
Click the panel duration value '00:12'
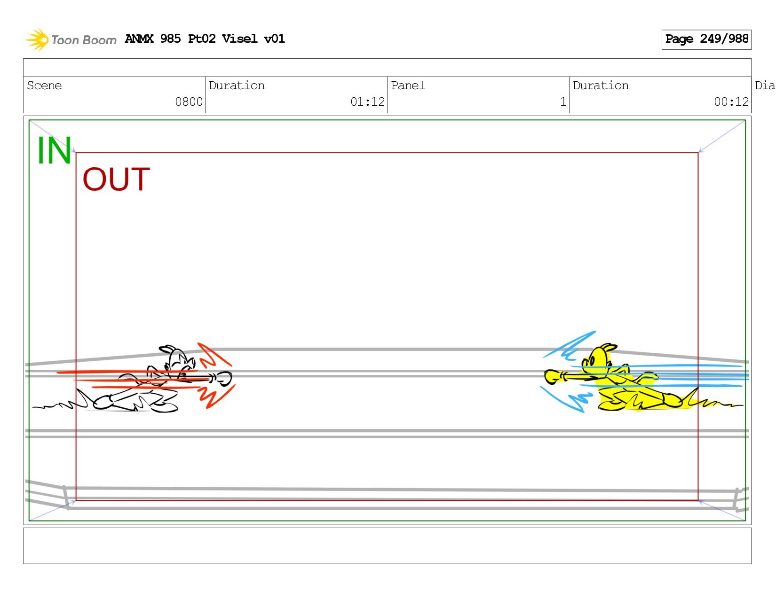tap(731, 102)
